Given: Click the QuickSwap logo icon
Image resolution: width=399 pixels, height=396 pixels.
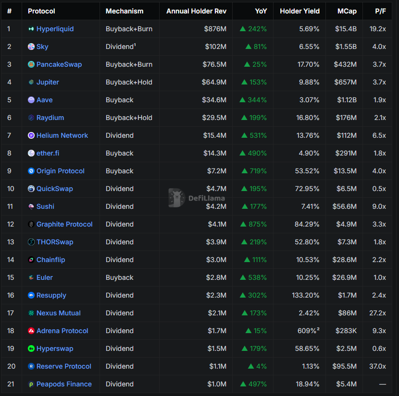Looking at the screenshot, I should (x=31, y=189).
